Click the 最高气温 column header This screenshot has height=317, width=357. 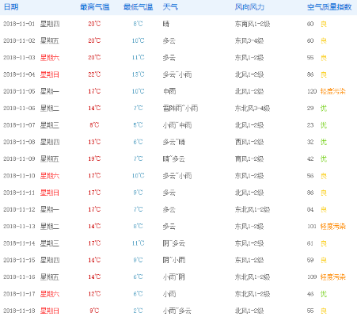[x=95, y=7]
